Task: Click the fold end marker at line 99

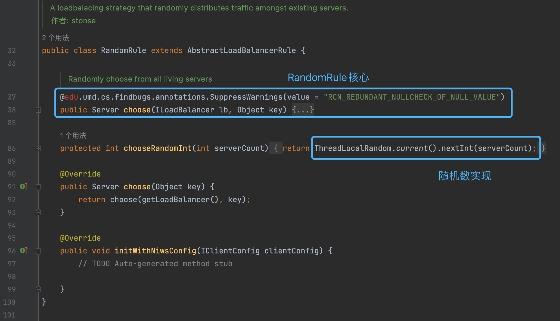Action: (38, 289)
